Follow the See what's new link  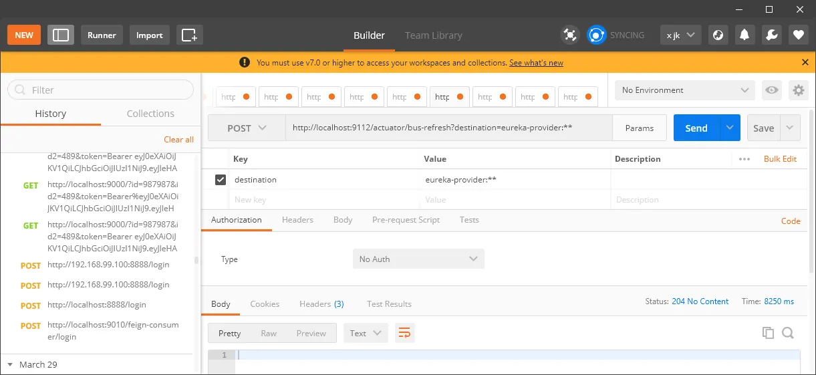click(x=536, y=63)
